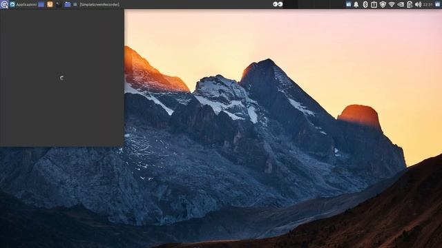Select the SimpleScreenRecorder taskbar button
Viewport: 442px width, 248px height.
coord(96,5)
